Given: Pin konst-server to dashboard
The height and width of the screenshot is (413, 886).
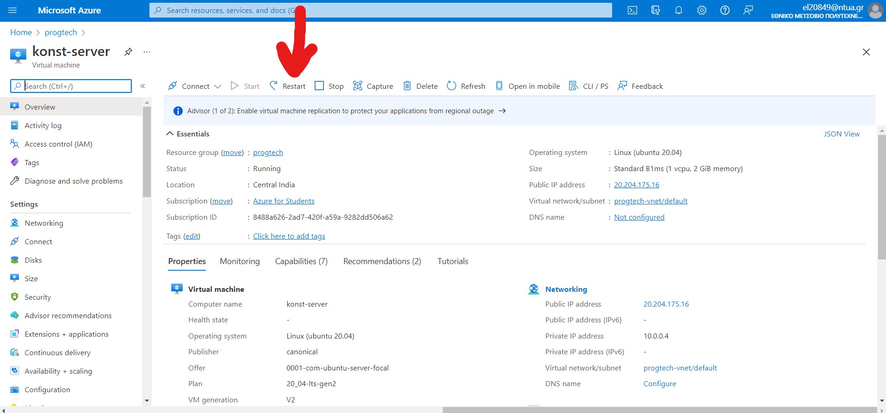Looking at the screenshot, I should tap(129, 52).
